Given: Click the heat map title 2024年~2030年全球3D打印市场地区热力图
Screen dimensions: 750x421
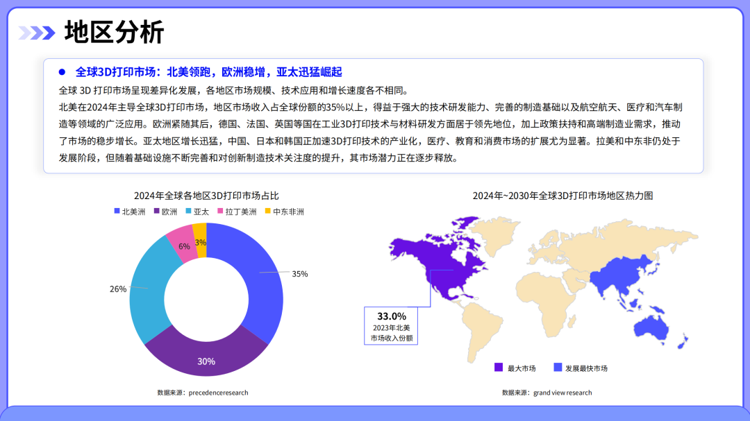Looking at the screenshot, I should click(563, 196).
